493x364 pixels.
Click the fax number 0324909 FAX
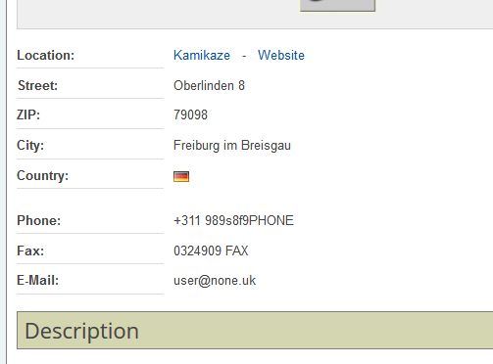(211, 251)
